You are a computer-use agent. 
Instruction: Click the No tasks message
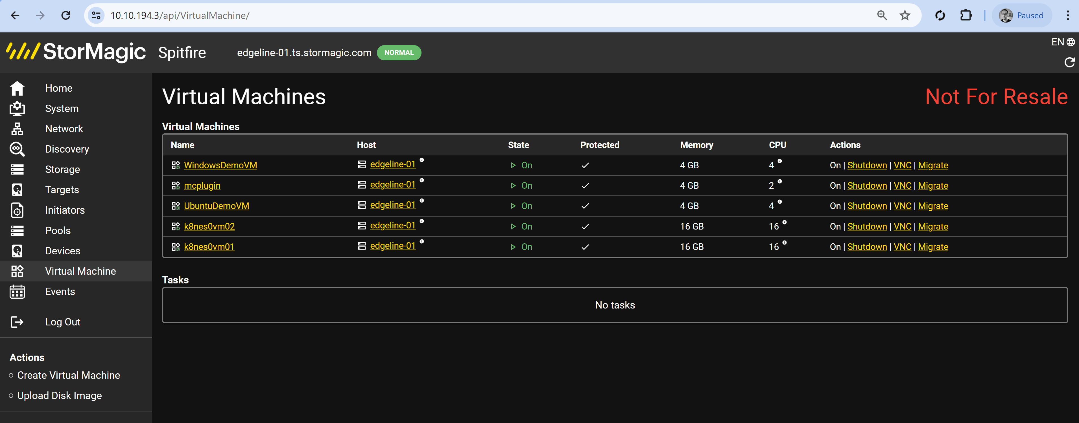(615, 305)
